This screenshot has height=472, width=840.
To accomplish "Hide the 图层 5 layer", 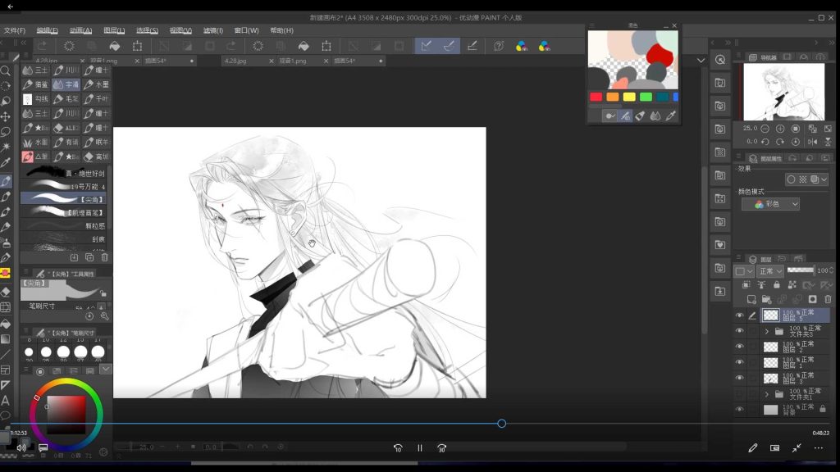I will 739,315.
